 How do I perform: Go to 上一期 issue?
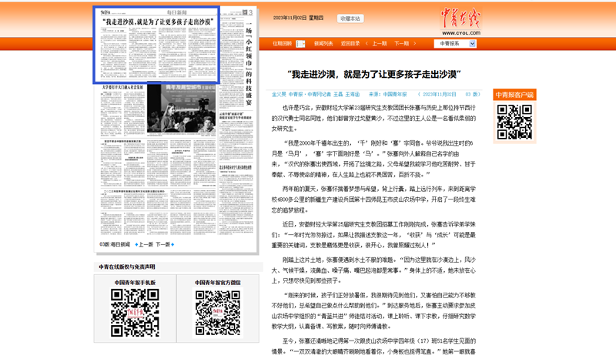[379, 44]
